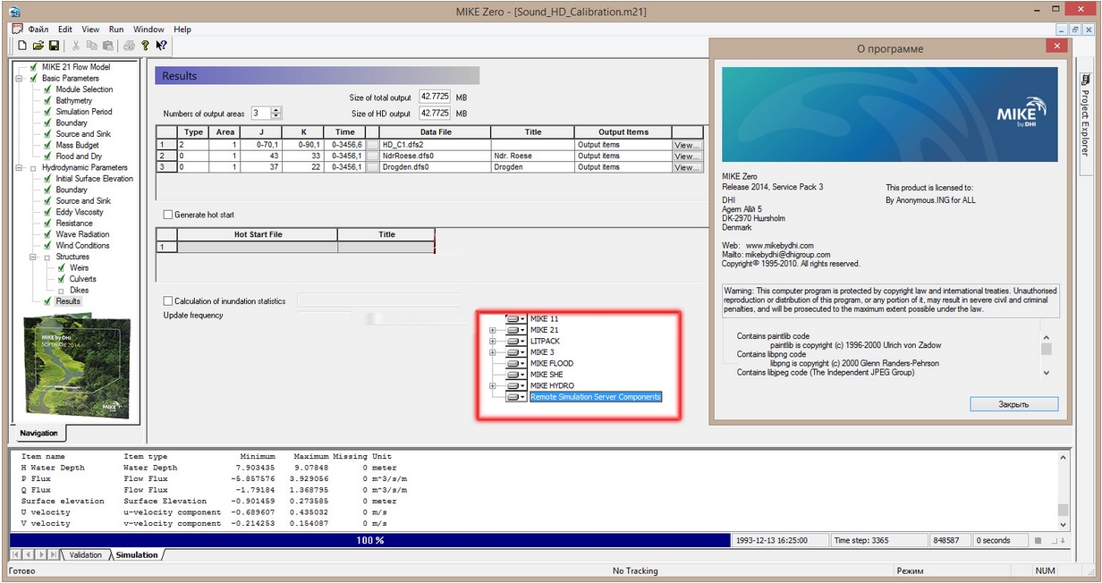1102x583 pixels.
Task: Select the Simulation Period tree item
Action: (84, 112)
